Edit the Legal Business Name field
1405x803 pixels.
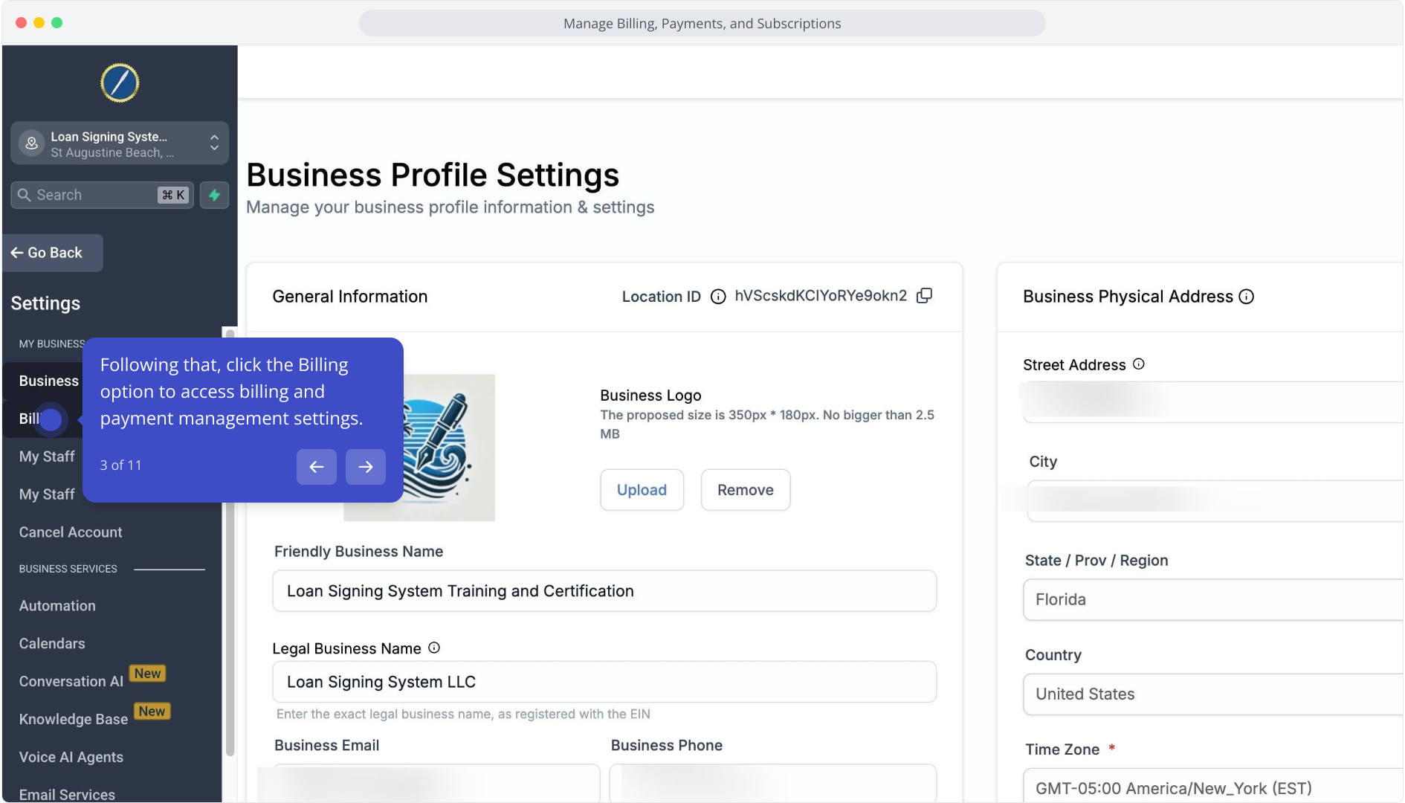coord(604,682)
